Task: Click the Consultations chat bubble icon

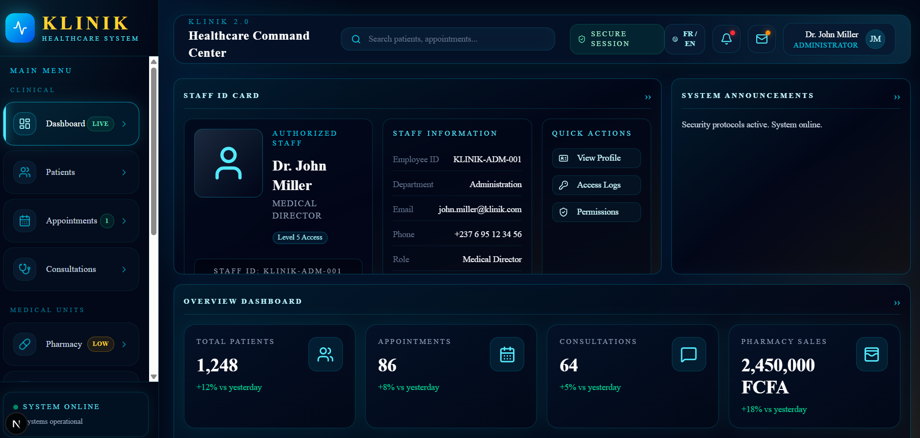Action: (689, 354)
